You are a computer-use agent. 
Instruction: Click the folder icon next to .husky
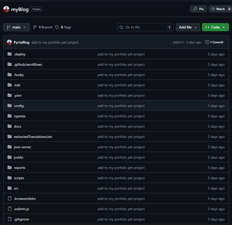click(x=10, y=75)
